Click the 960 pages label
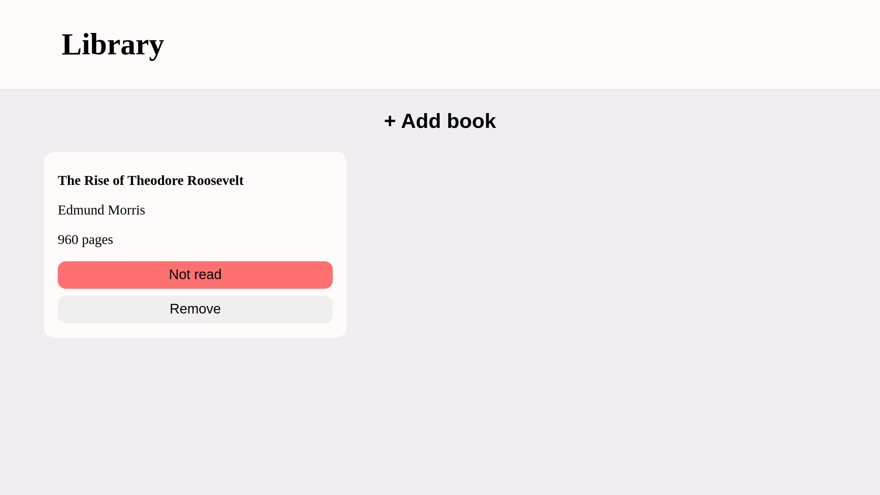Viewport: 880px width, 495px height. click(x=85, y=240)
